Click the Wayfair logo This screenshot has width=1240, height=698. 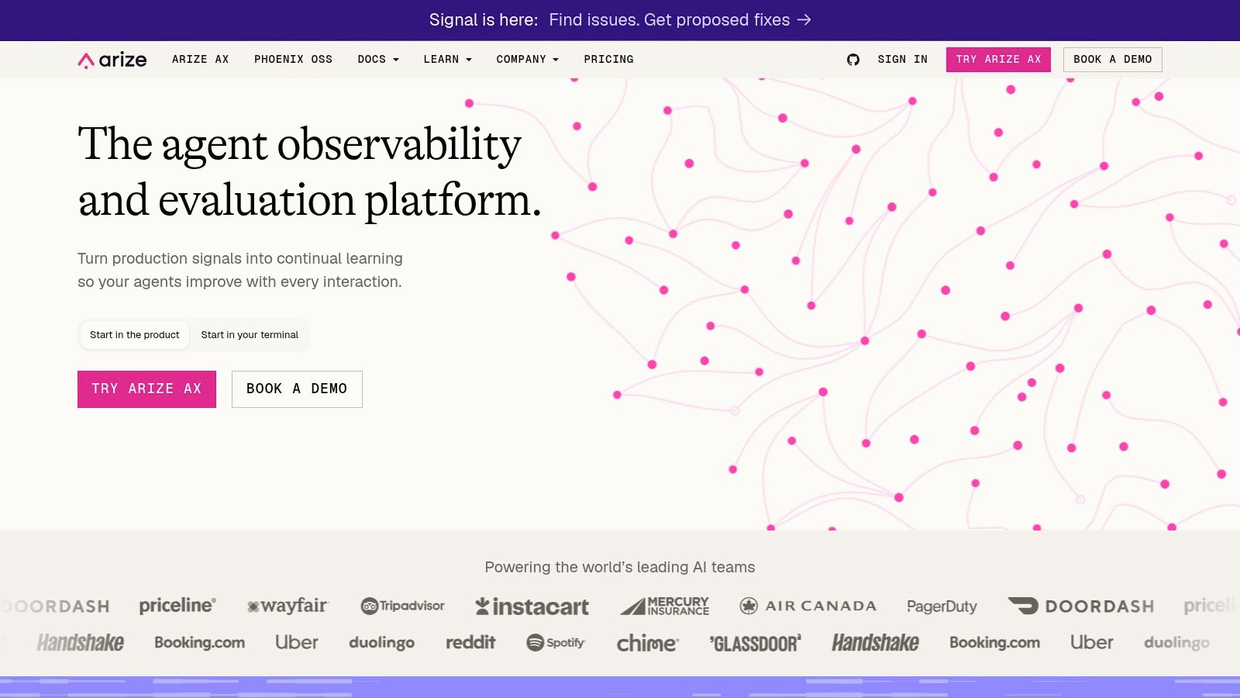(x=288, y=606)
